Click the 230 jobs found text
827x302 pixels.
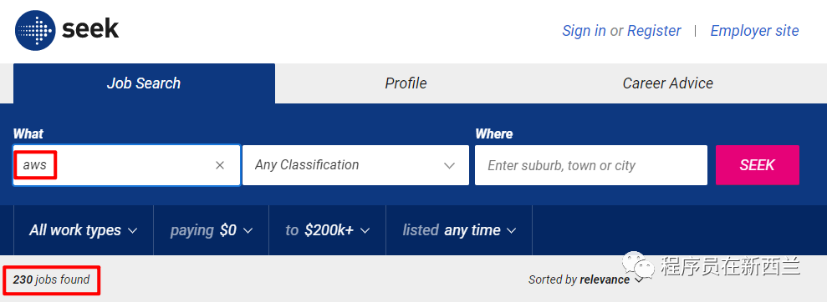click(51, 280)
